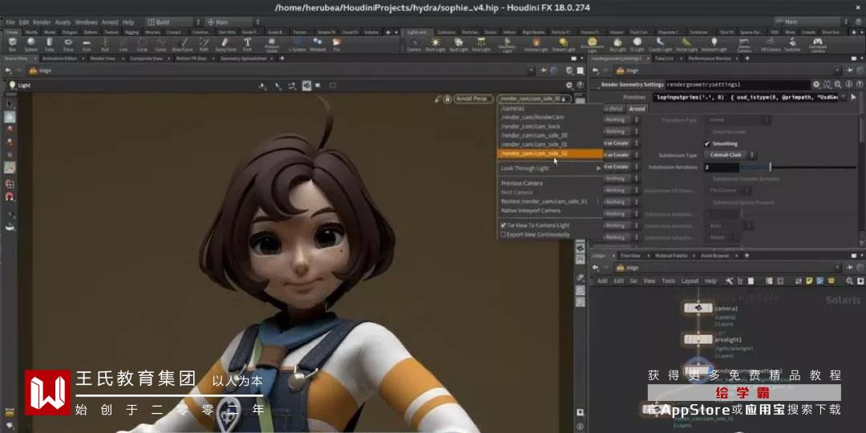Select the Box shelf tool
866x433 pixels.
coord(12,43)
